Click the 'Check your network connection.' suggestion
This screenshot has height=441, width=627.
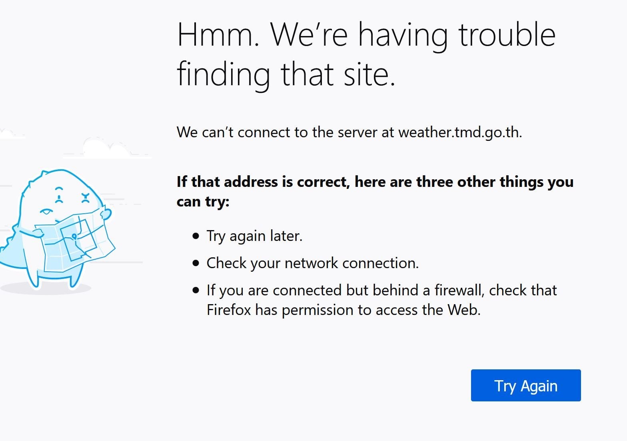pos(313,263)
